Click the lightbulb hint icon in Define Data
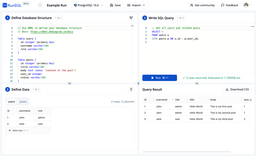 [131, 89]
